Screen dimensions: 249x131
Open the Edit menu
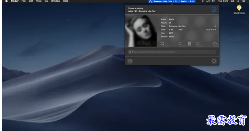[x=31, y=1]
